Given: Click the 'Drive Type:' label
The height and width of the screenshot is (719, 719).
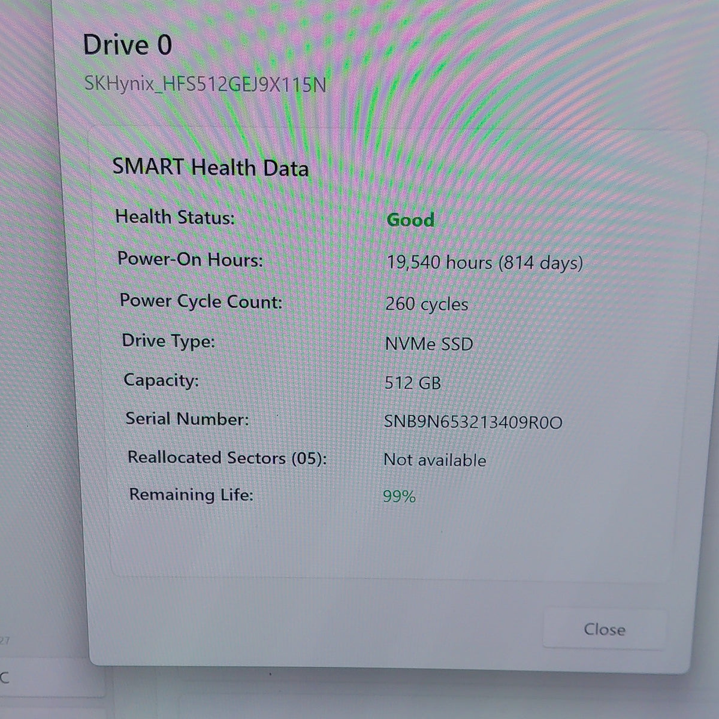Looking at the screenshot, I should (168, 341).
